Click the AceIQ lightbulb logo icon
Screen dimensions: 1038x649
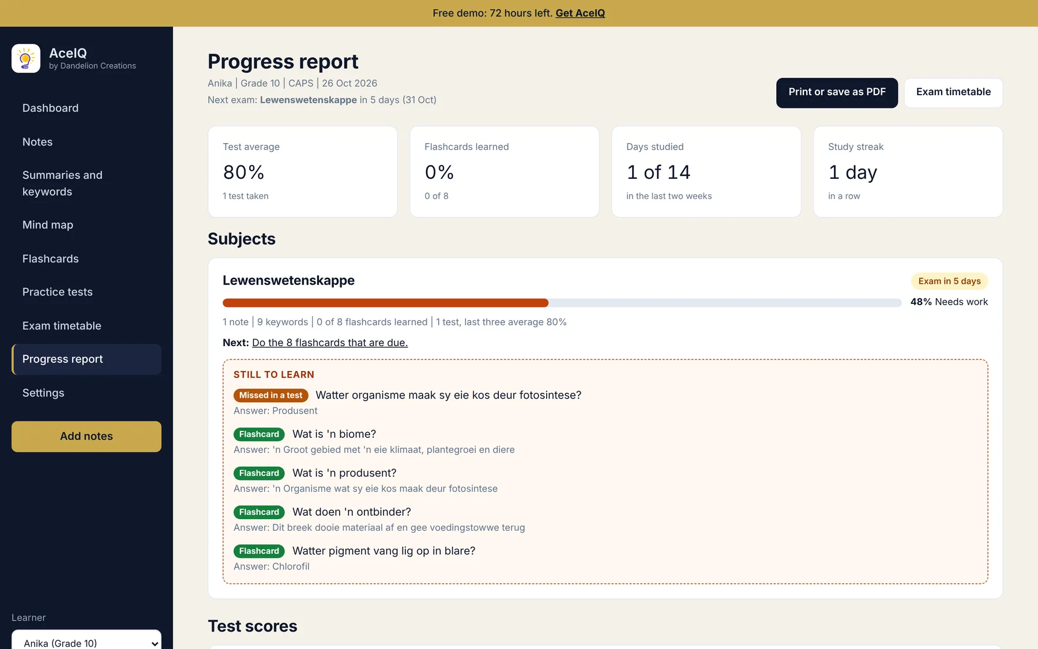26,58
